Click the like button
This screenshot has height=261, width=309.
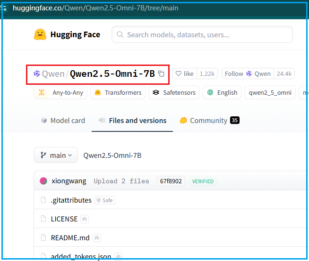184,73
